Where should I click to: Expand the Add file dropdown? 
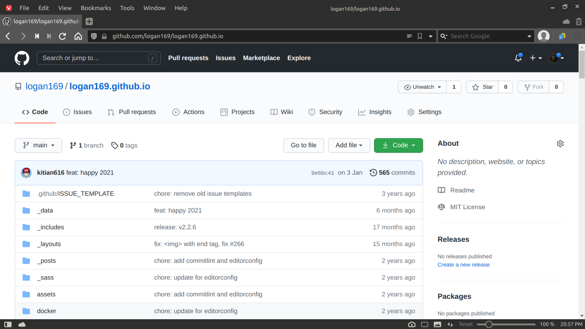pos(349,145)
